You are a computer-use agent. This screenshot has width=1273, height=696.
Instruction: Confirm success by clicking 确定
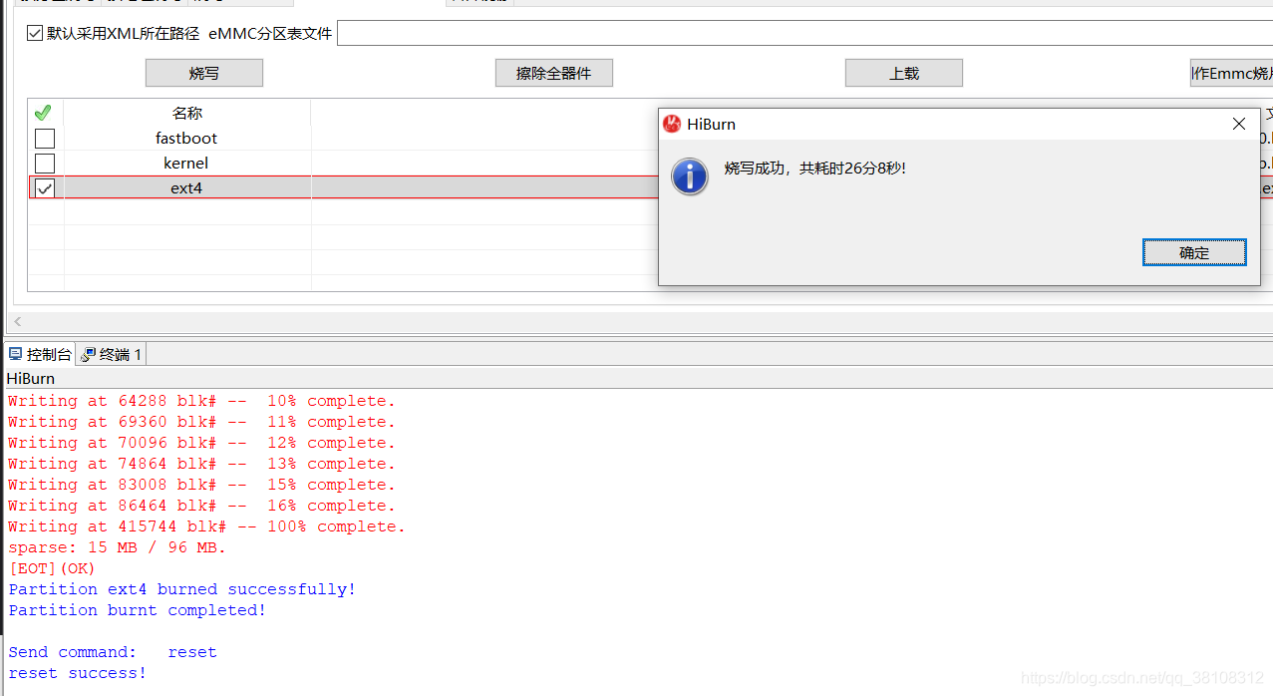pyautogui.click(x=1194, y=252)
